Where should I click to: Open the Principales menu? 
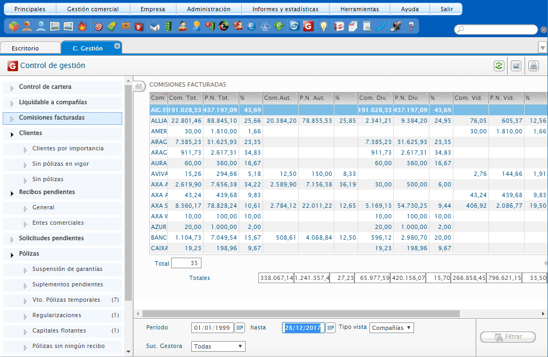[30, 9]
